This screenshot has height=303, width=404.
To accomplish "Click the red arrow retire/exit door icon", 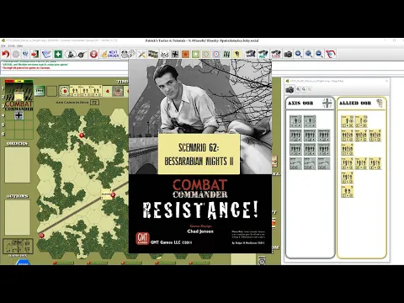I will click(35, 54).
